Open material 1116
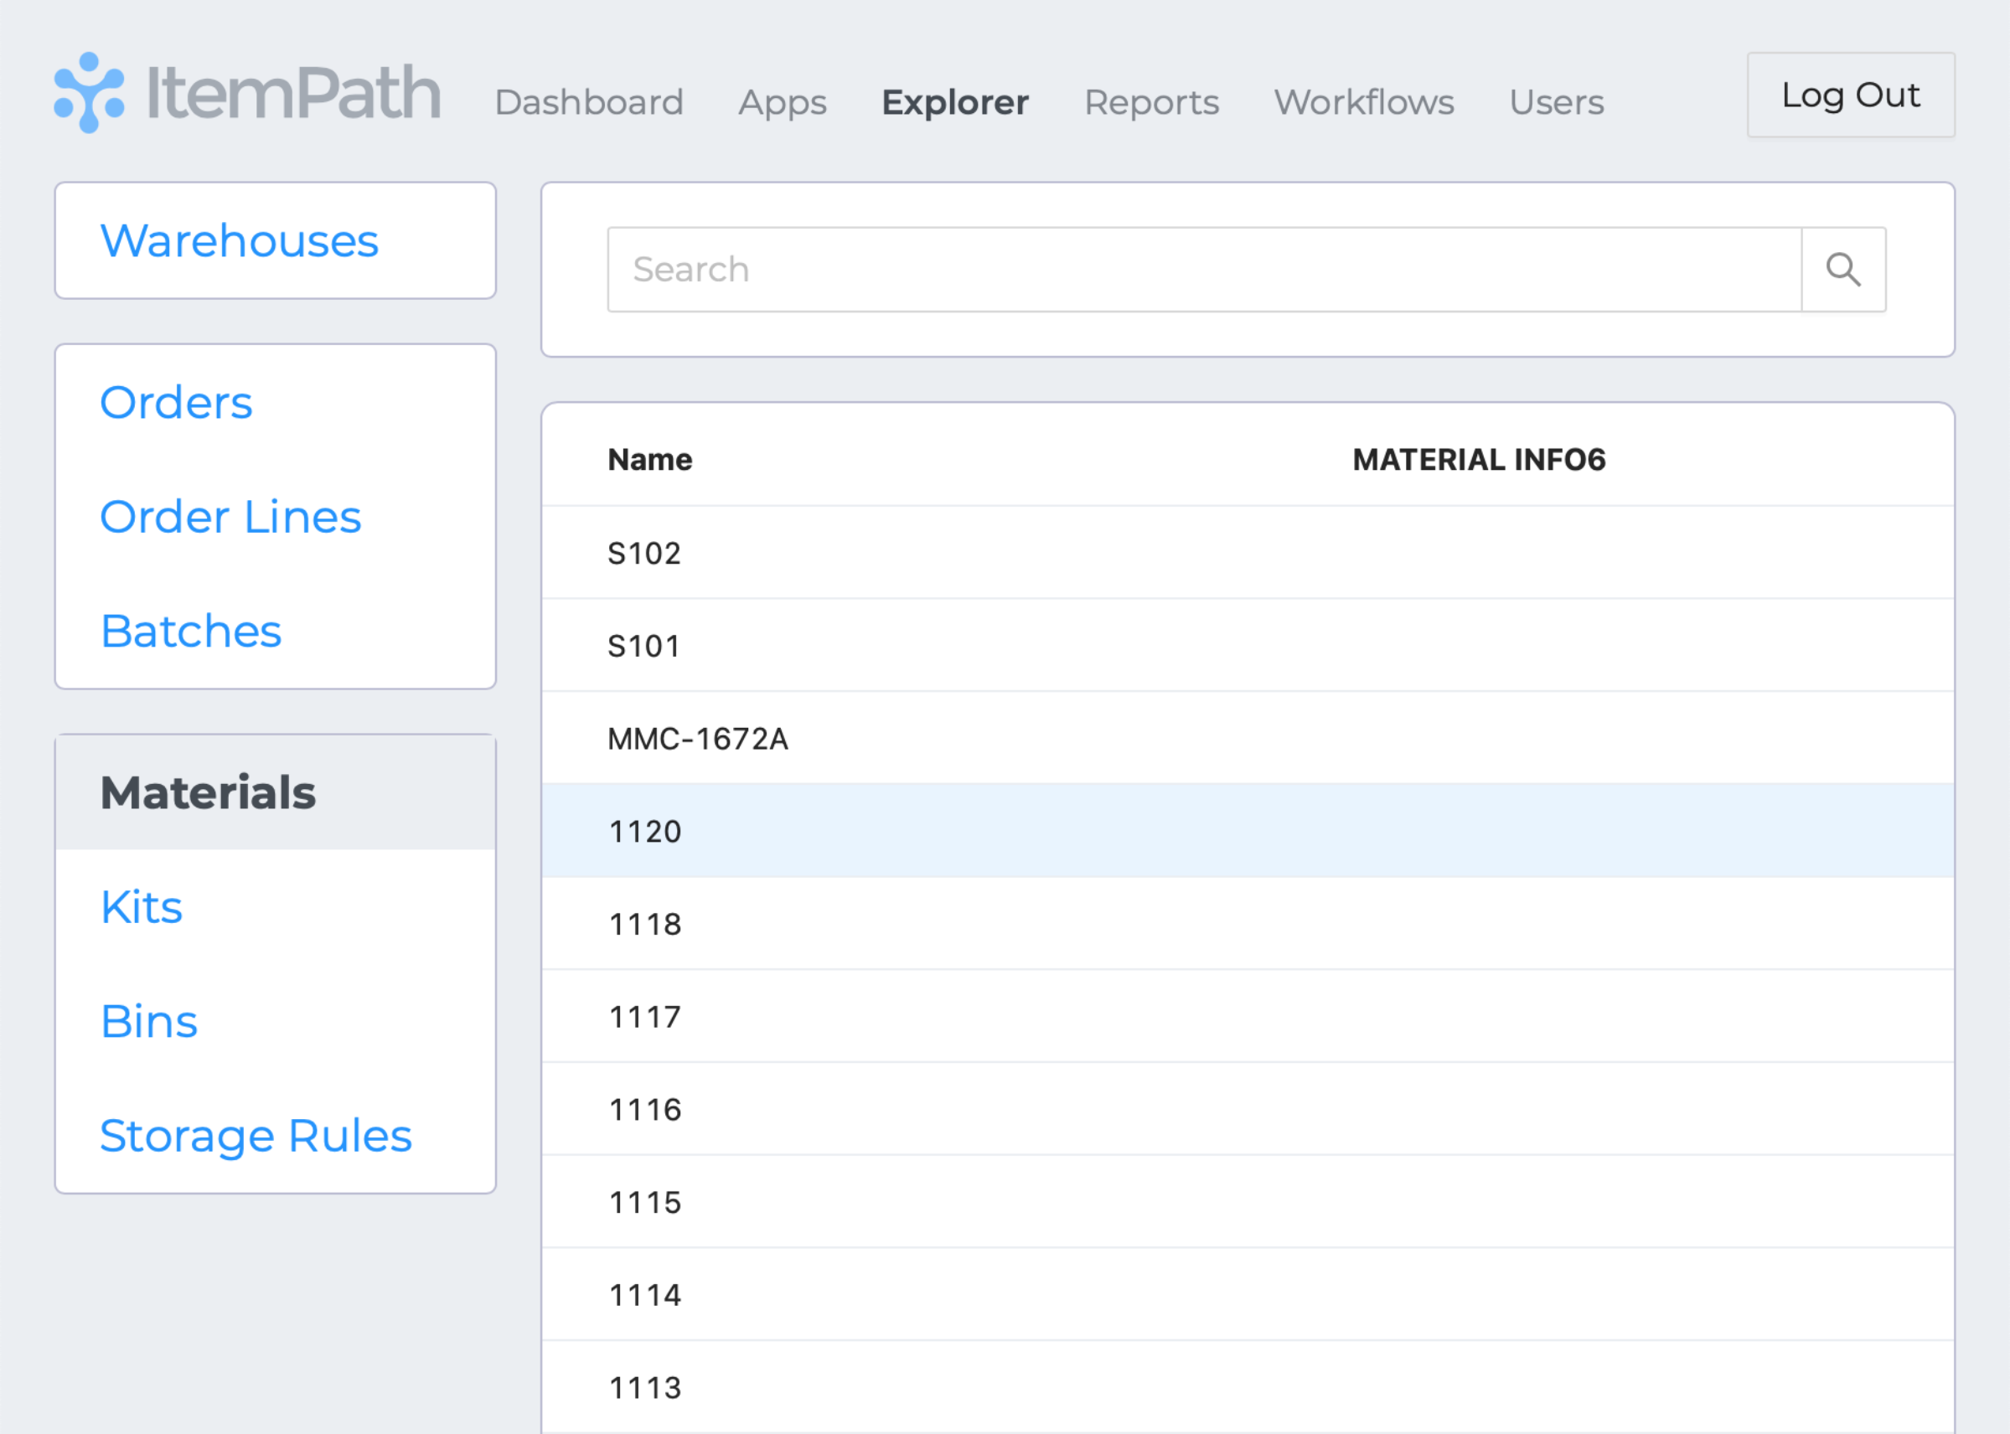 (x=1247, y=1109)
